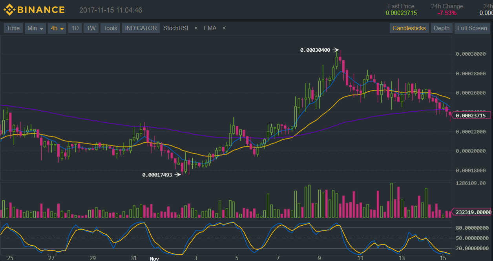Open the Min interval dropdown
The height and width of the screenshot is (261, 493).
[x=35, y=28]
